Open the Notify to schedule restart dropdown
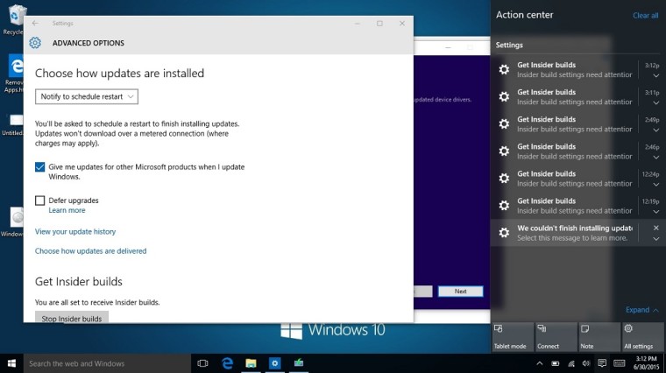Image resolution: width=666 pixels, height=373 pixels. [x=87, y=96]
